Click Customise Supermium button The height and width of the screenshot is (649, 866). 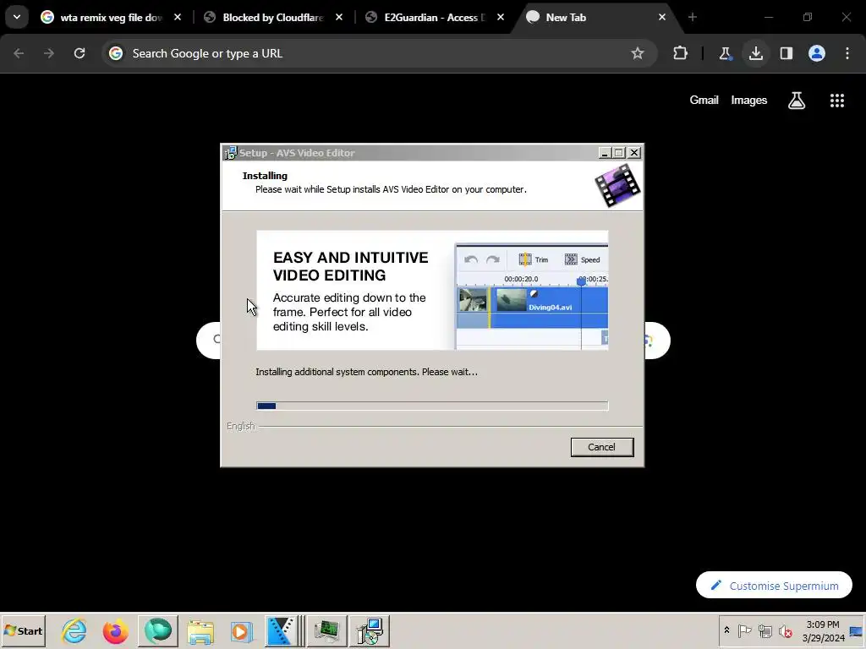pos(775,586)
